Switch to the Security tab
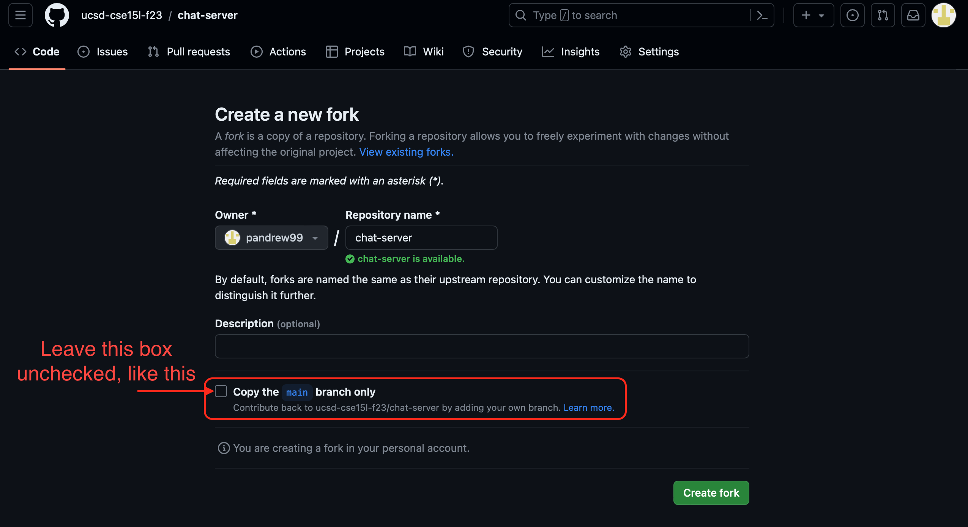 tap(492, 52)
